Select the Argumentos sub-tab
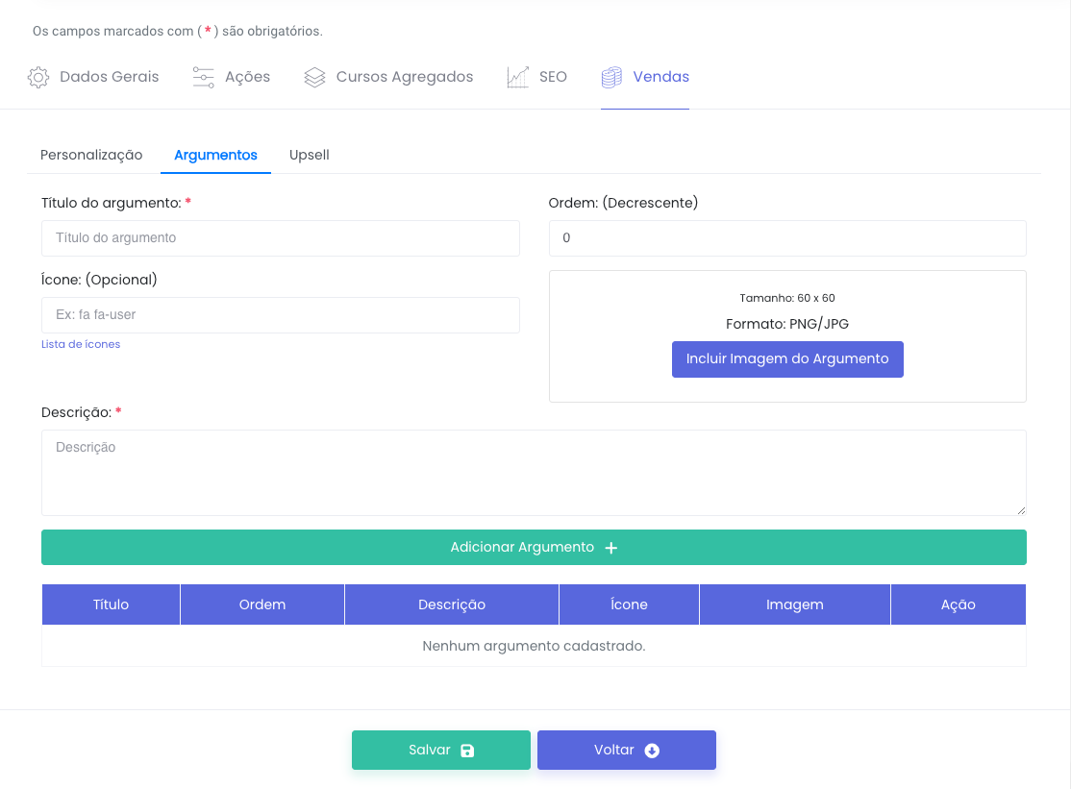Screen dimensions: 1071x789 pos(215,155)
